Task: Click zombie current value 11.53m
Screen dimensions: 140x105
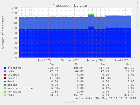Action: coord(55,78)
